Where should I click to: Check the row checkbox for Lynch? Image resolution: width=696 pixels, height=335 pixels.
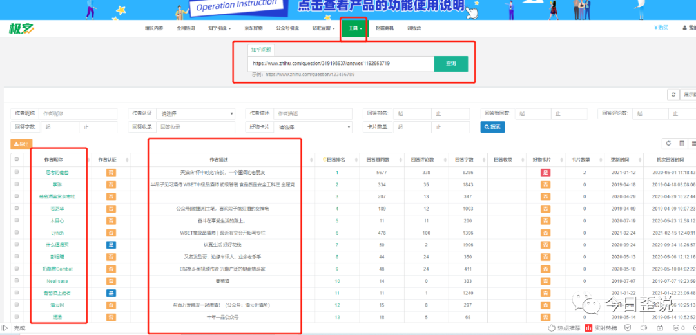coord(17,233)
